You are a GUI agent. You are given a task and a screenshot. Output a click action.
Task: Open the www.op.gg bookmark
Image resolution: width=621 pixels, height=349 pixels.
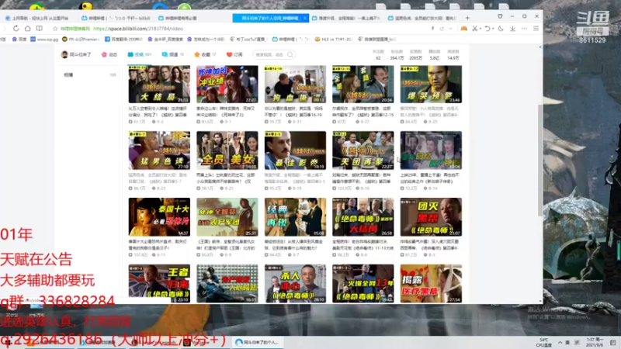pos(44,40)
